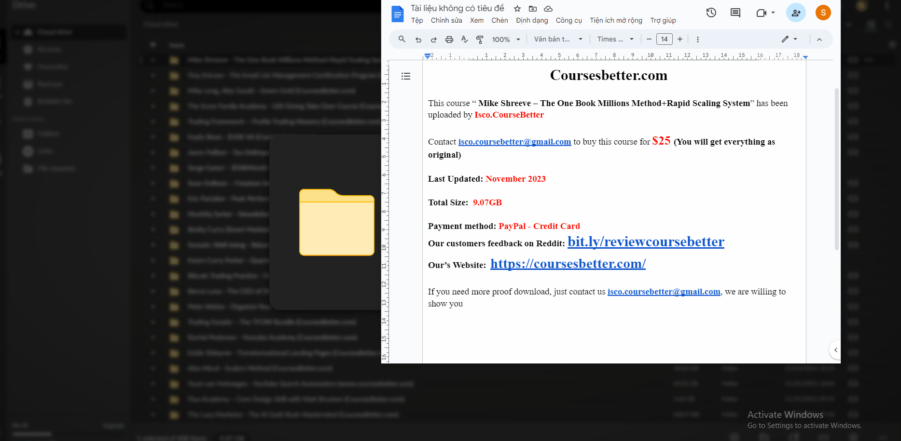Collapse the menus with the chevron-up button
This screenshot has height=441, width=901.
[x=819, y=40]
